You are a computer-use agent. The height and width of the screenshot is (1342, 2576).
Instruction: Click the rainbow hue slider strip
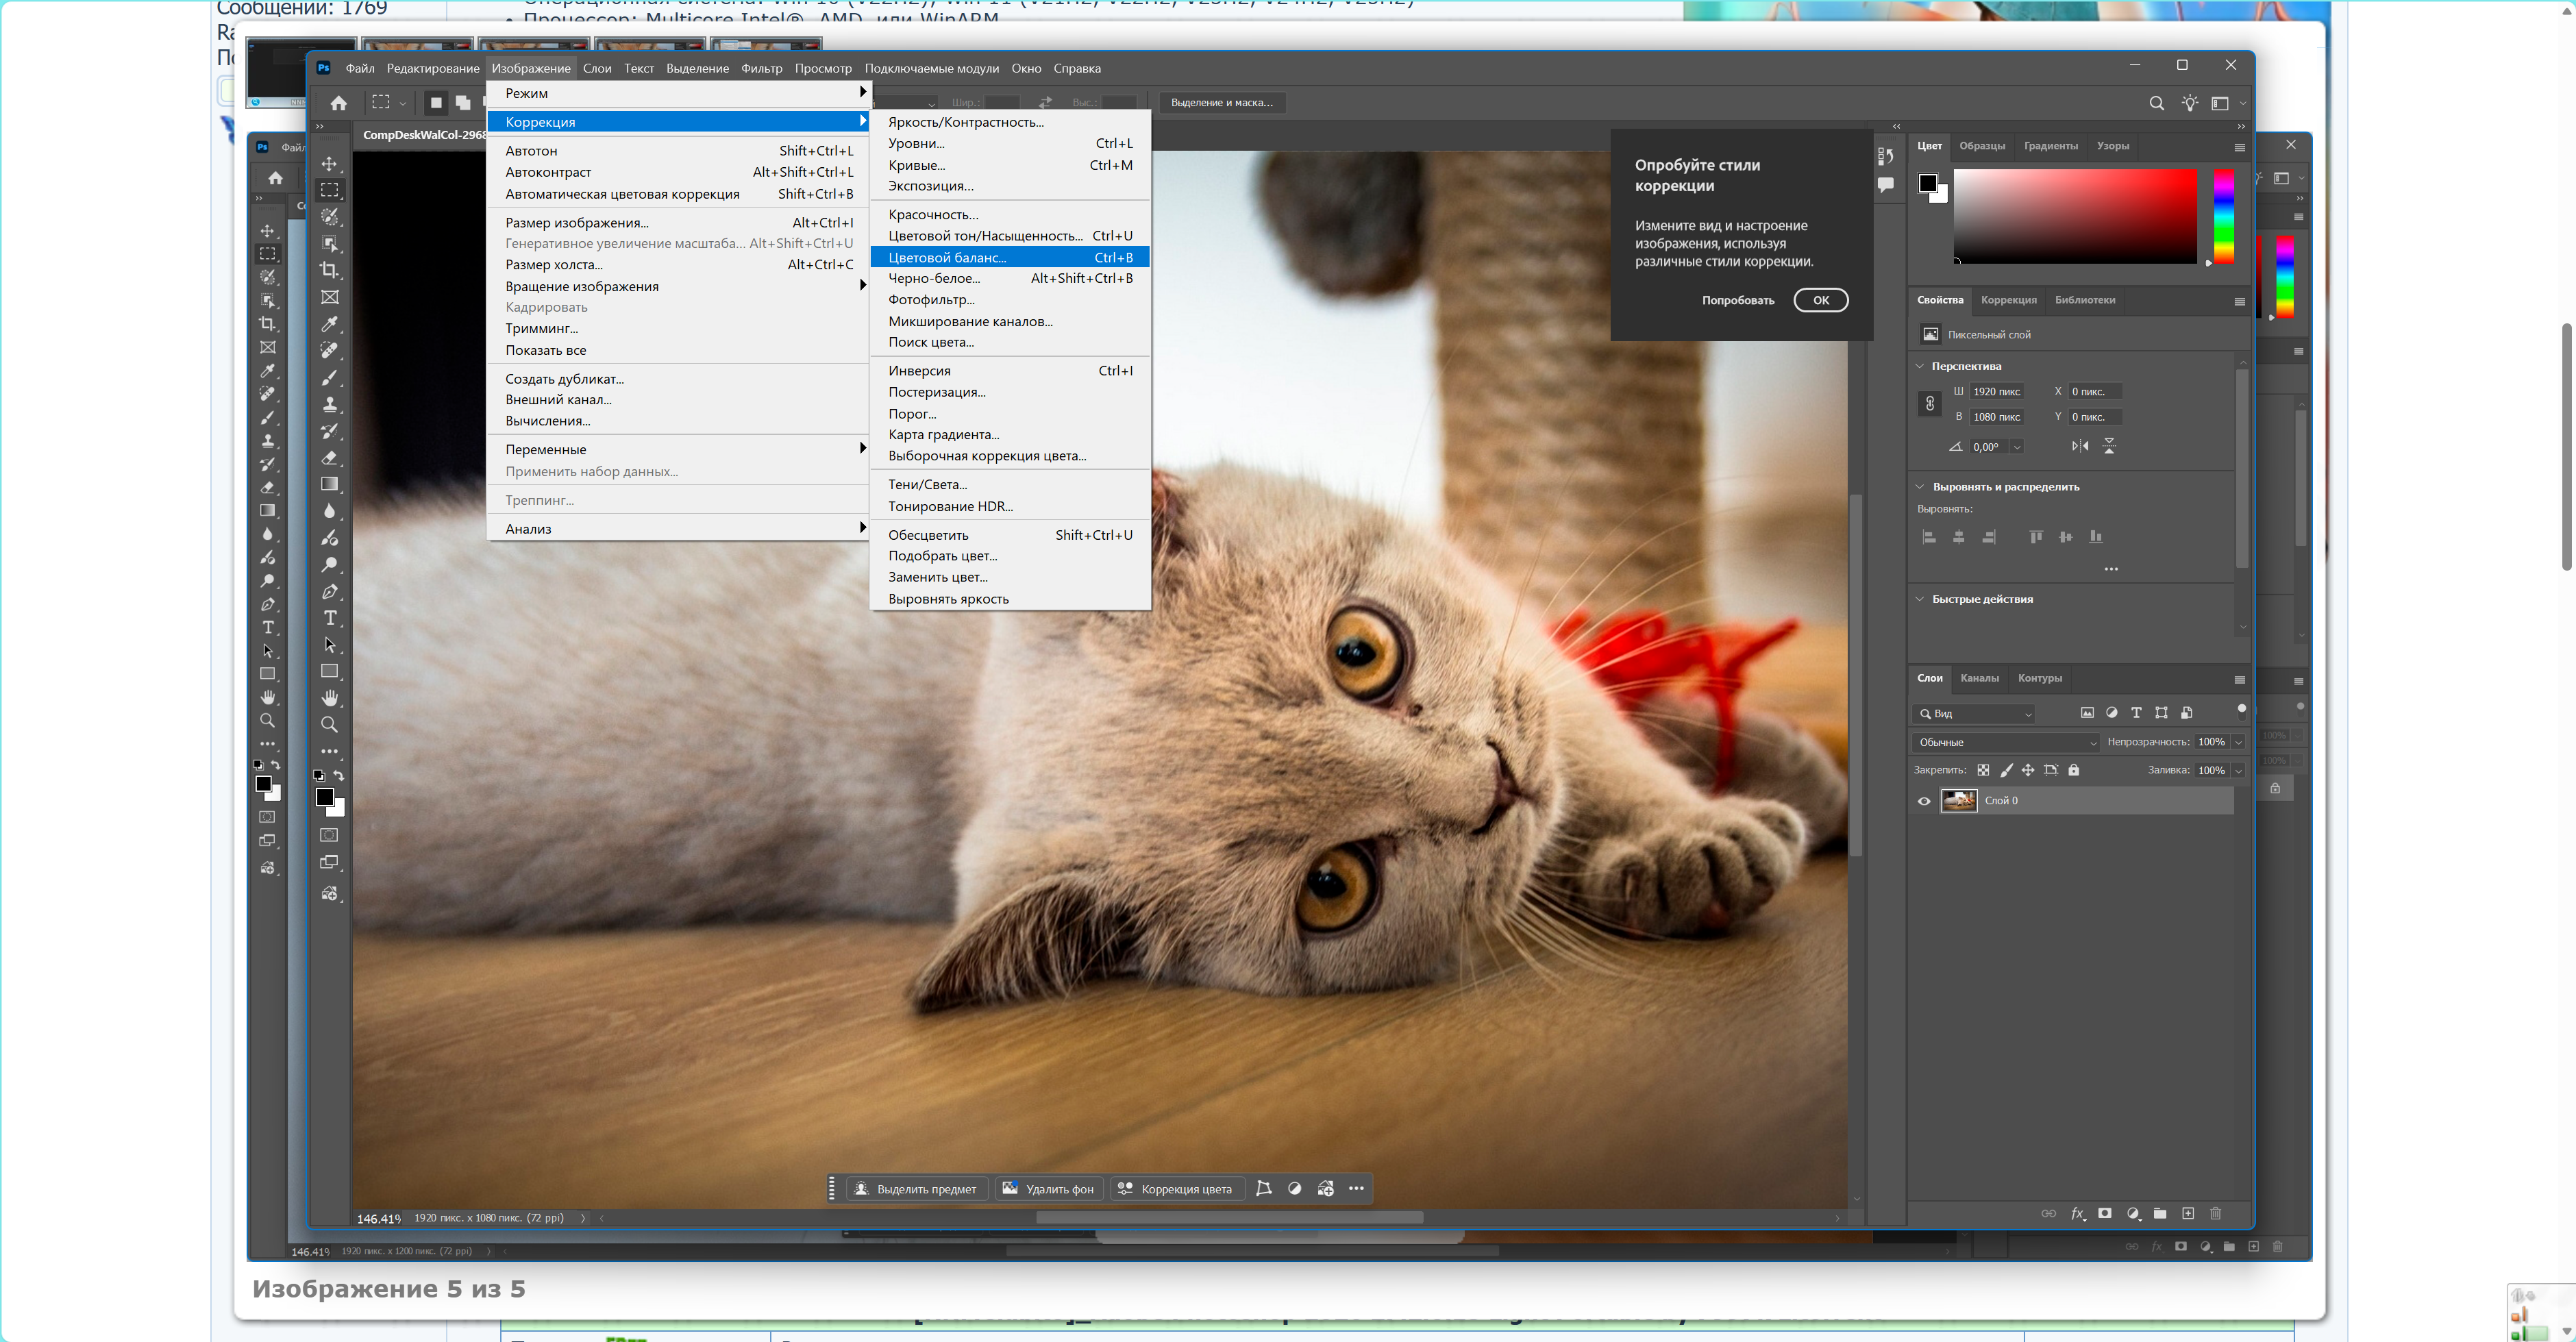coord(2223,216)
